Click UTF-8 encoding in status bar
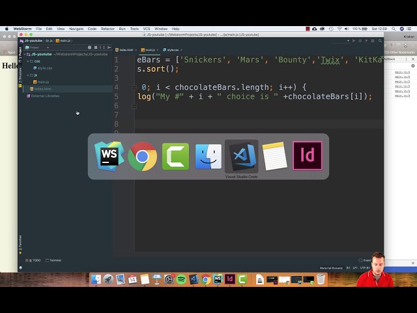The height and width of the screenshot is (313, 417). pyautogui.click(x=365, y=268)
